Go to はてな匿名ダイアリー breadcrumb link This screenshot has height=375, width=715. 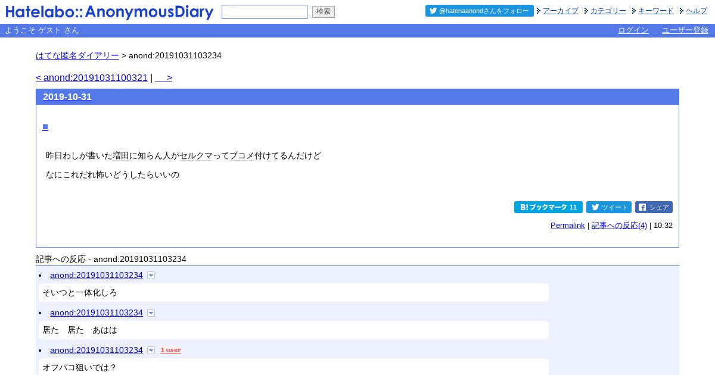(77, 55)
